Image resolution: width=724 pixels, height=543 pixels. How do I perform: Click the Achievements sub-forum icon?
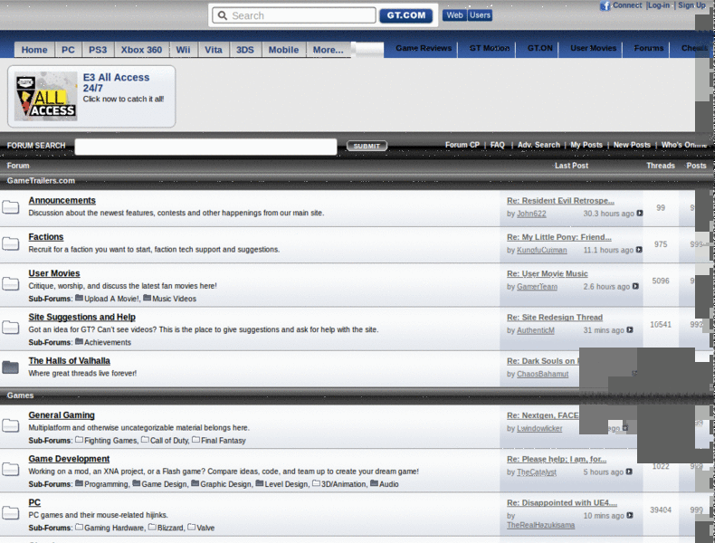tap(79, 342)
